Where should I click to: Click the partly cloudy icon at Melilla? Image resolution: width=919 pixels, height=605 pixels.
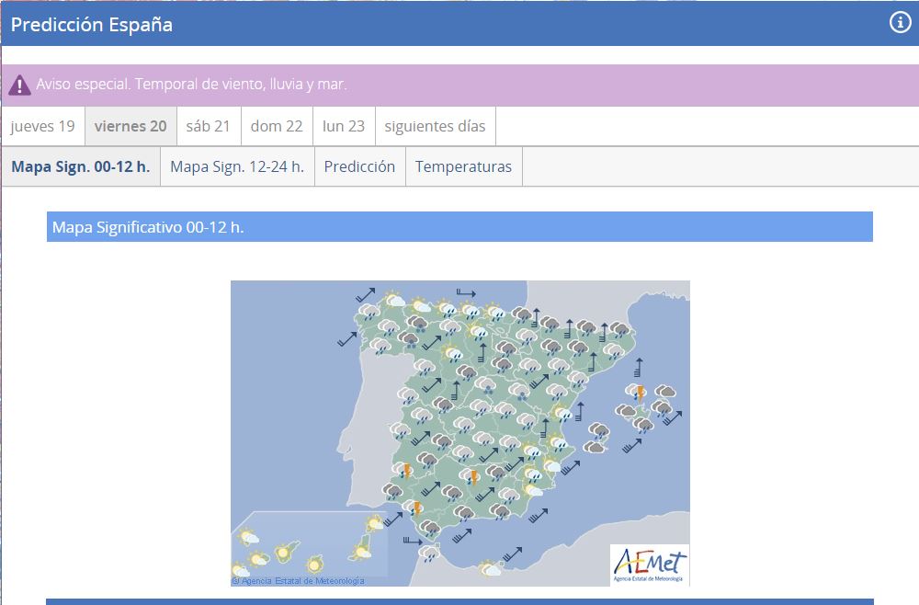coord(492,569)
